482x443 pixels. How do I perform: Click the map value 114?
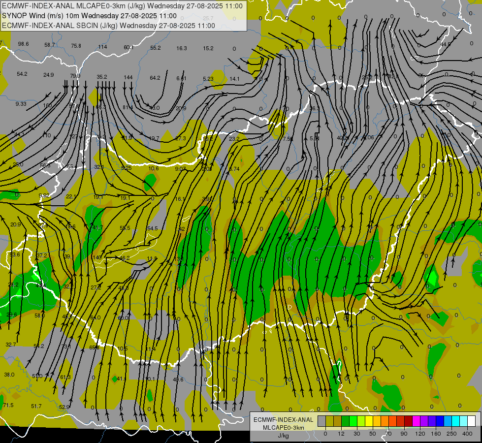tap(103, 47)
